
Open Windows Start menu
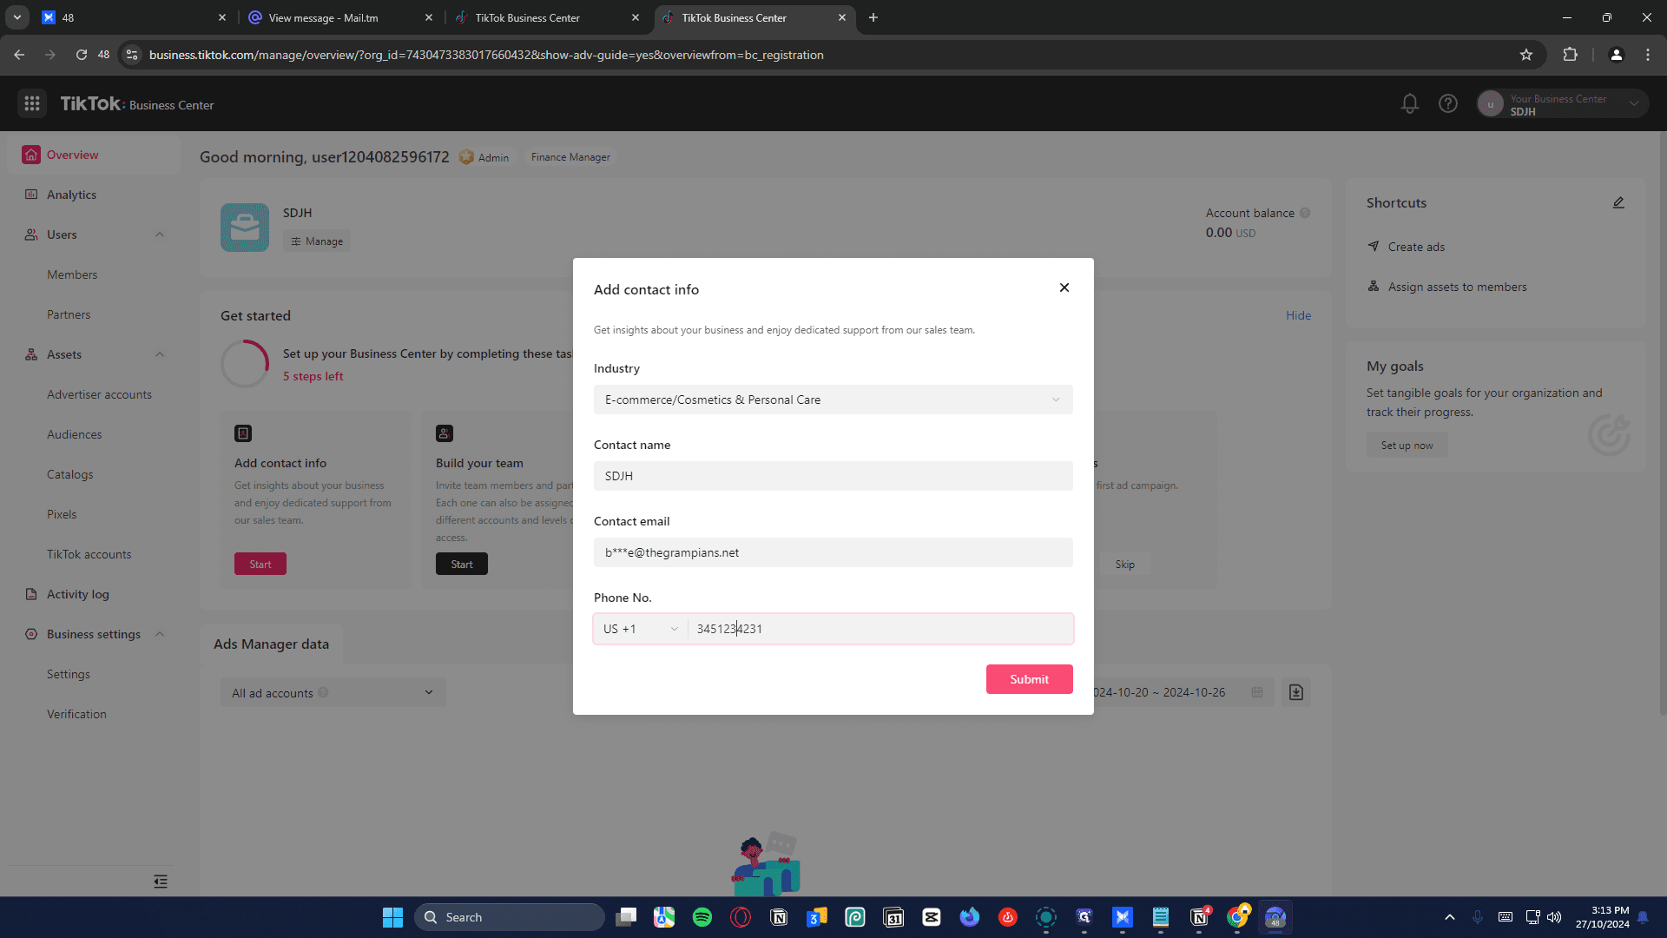[x=392, y=917]
